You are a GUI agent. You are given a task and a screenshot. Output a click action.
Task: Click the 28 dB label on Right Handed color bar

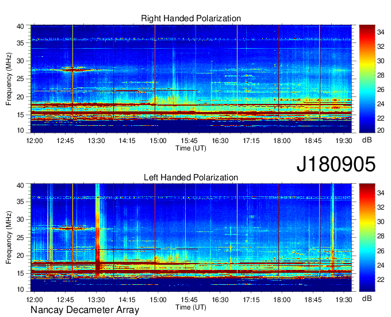point(381,75)
